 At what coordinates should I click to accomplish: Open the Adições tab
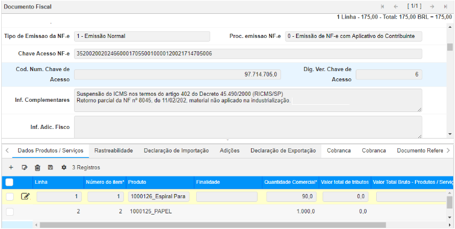pyautogui.click(x=229, y=151)
